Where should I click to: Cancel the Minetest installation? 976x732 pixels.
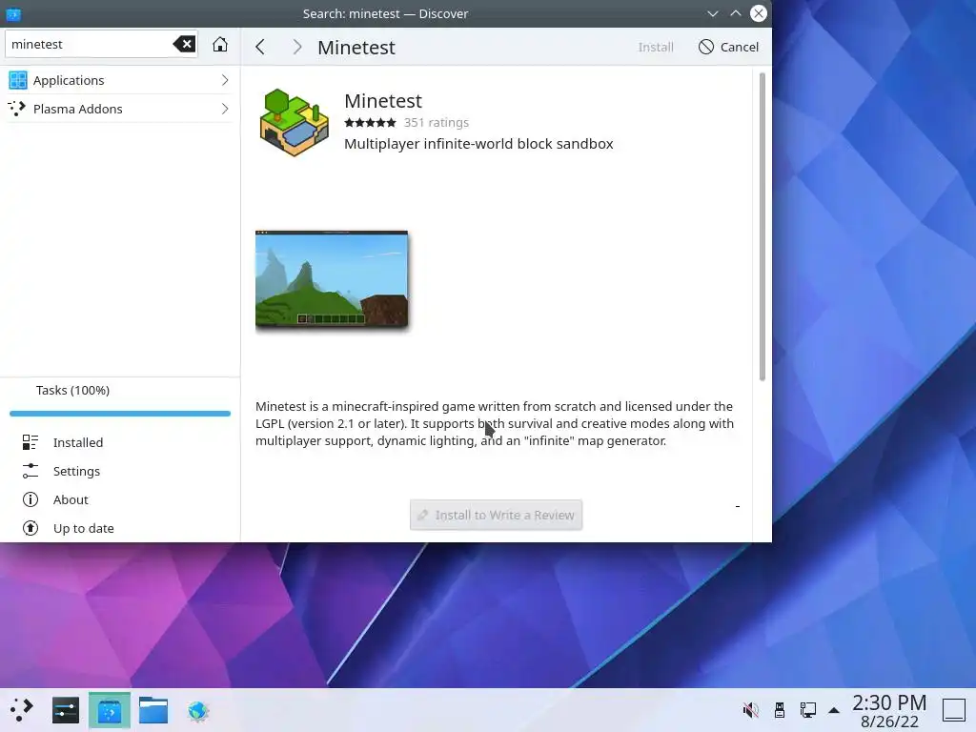point(728,47)
